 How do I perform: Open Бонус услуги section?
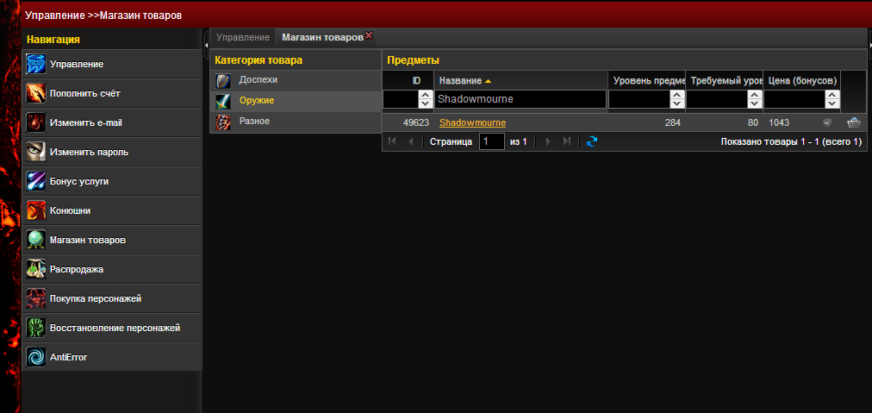[x=112, y=181]
